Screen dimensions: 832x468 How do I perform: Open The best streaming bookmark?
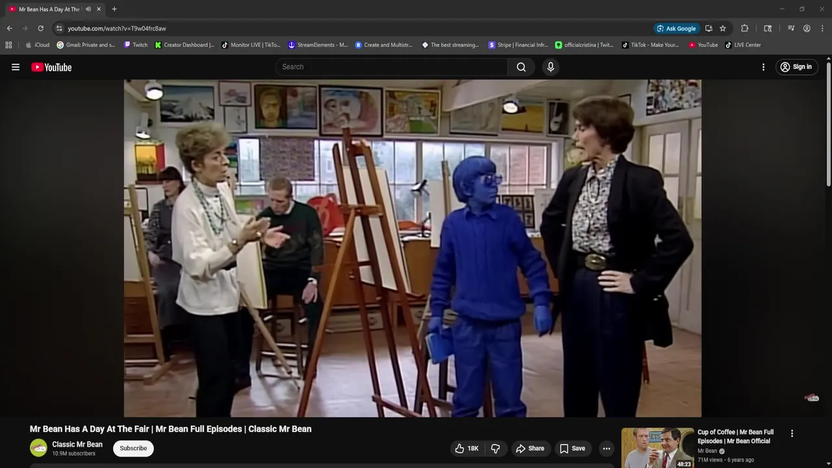pos(450,45)
